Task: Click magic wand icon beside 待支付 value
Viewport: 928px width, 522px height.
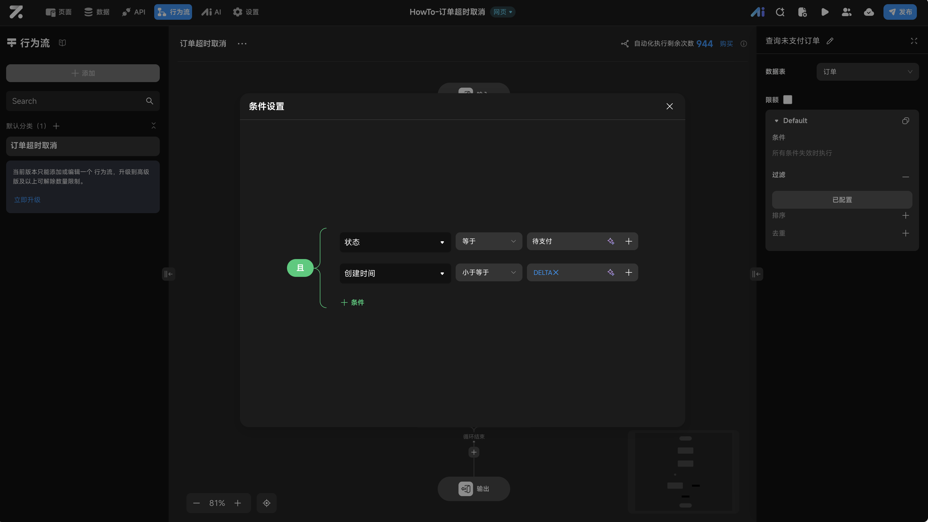Action: click(611, 241)
